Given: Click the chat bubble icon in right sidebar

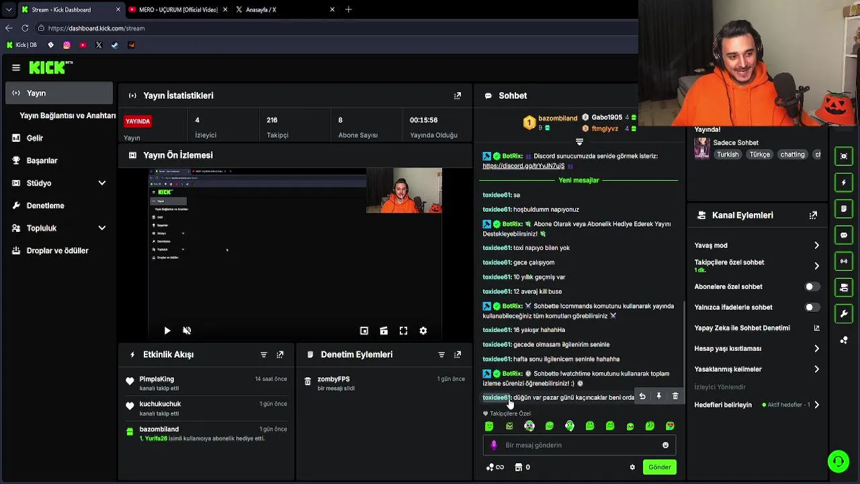Looking at the screenshot, I should [x=844, y=235].
